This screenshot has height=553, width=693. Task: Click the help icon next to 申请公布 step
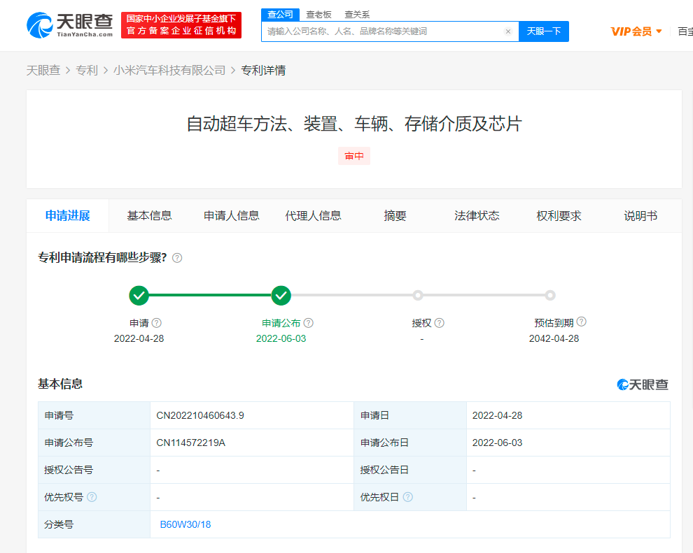click(307, 322)
